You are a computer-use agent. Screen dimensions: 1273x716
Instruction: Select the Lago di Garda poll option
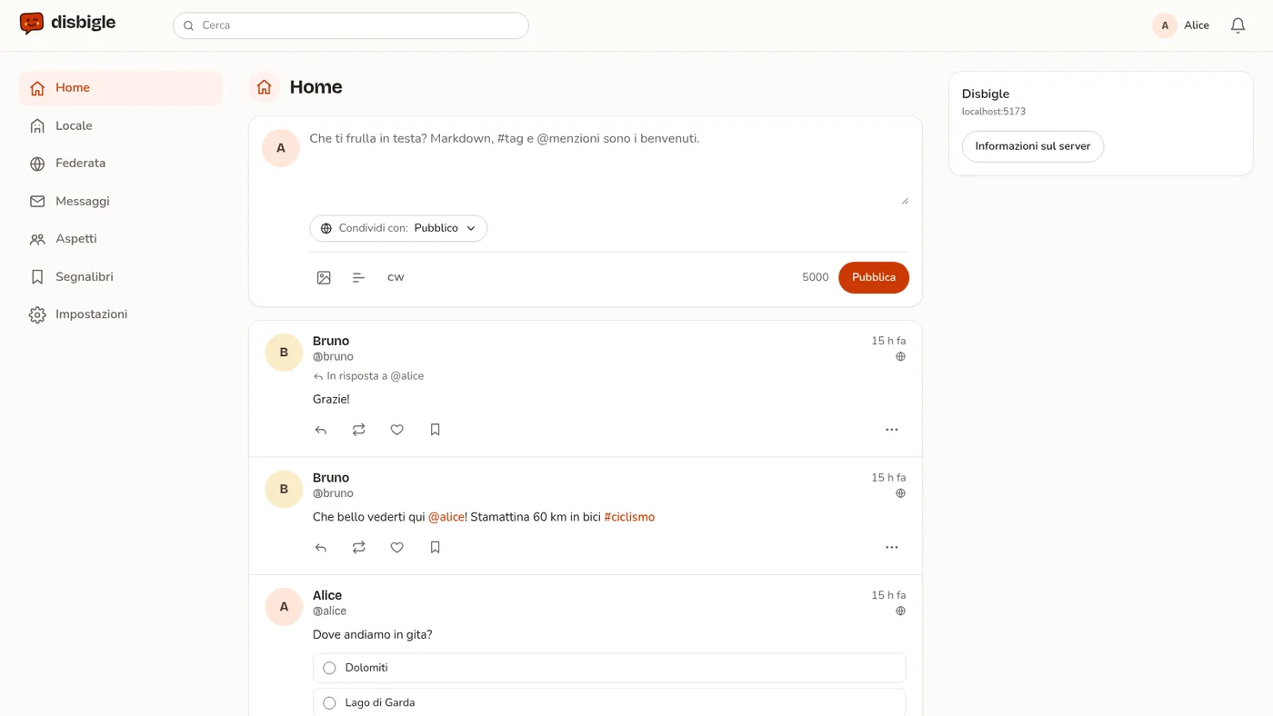[609, 702]
